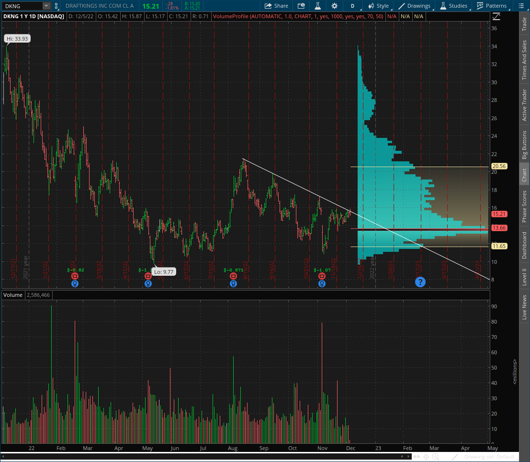Open chart settings gear icon
Viewport: 530px width, 462px height.
(x=334, y=6)
